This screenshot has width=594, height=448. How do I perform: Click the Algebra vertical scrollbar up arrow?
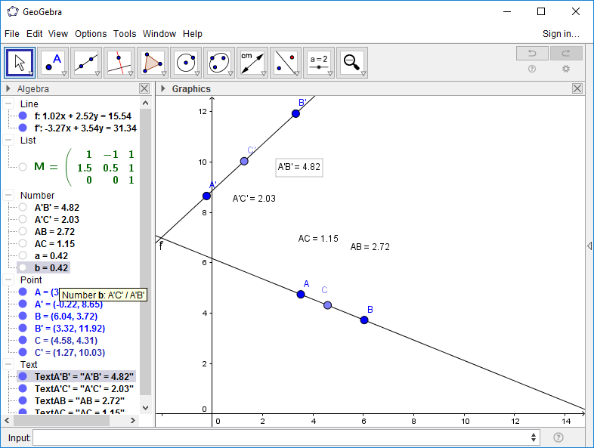(145, 103)
